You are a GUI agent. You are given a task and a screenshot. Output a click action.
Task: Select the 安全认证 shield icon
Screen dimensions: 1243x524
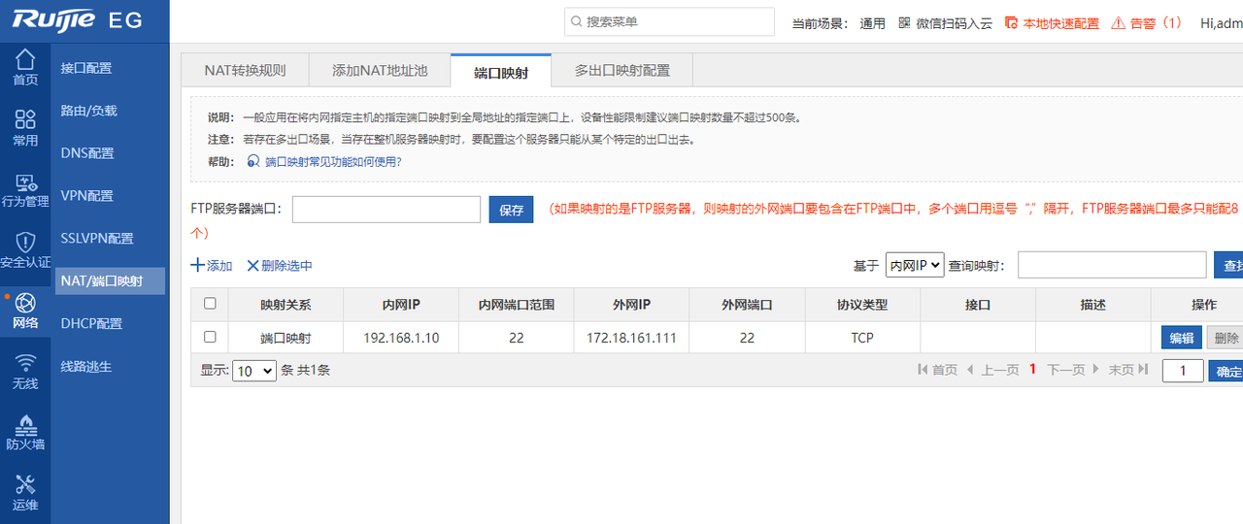pyautogui.click(x=25, y=243)
